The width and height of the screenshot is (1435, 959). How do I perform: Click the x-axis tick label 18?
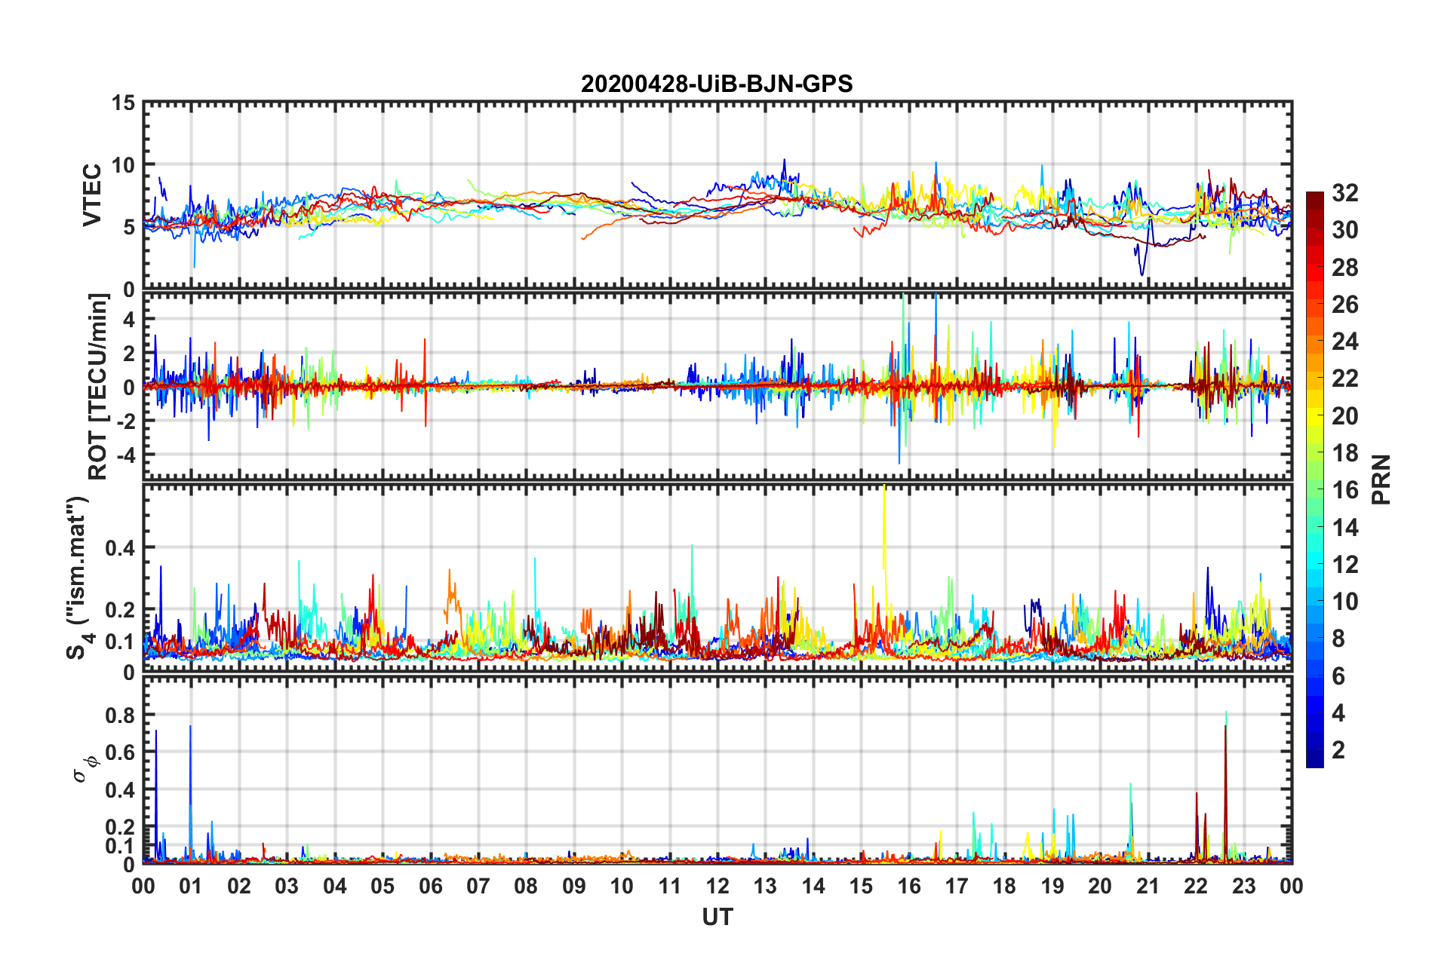(x=1004, y=886)
